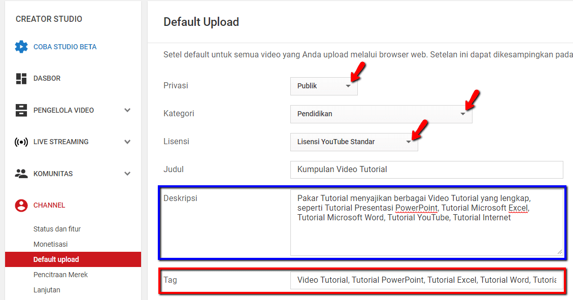Expand the Live Streaming section chevron
The height and width of the screenshot is (300, 573).
point(127,142)
